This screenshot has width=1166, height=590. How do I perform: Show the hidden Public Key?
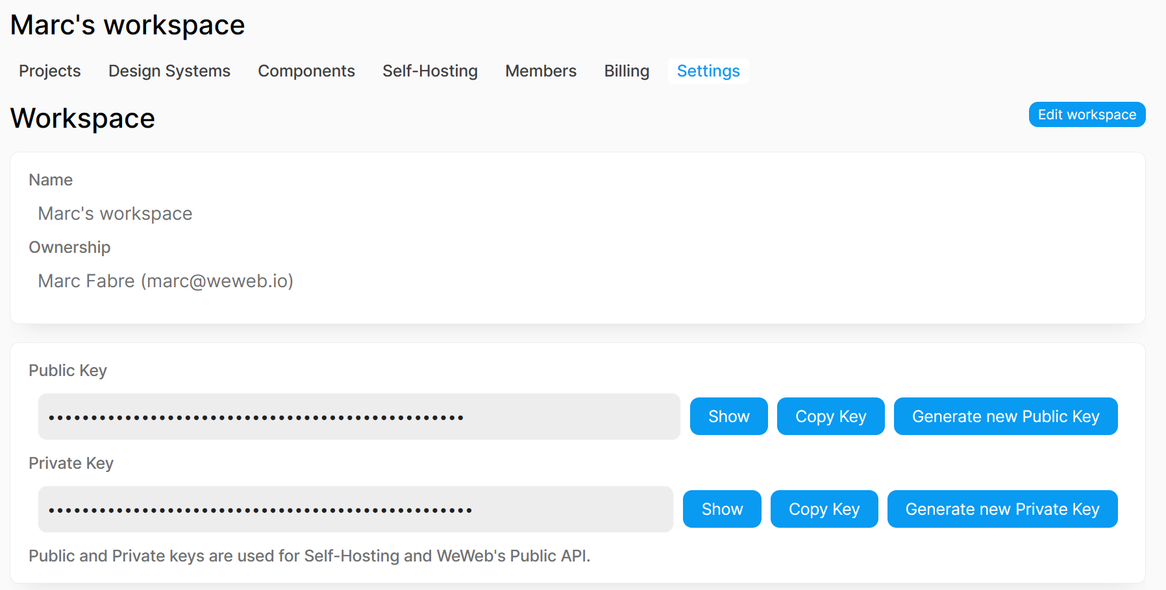point(728,416)
